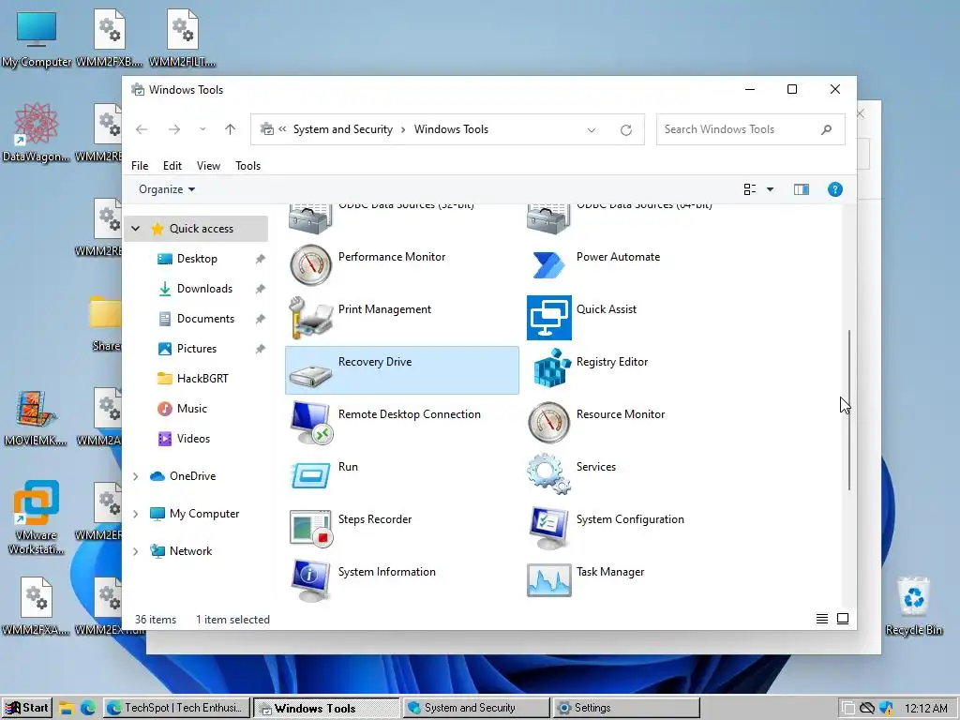Click the clock in system tray
The height and width of the screenshot is (720, 960).
(x=925, y=709)
